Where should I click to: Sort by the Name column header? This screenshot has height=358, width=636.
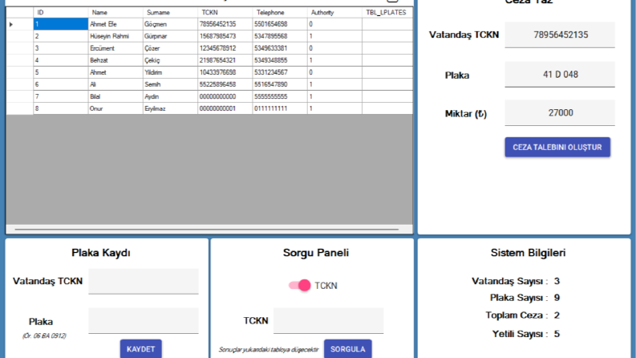pyautogui.click(x=115, y=13)
